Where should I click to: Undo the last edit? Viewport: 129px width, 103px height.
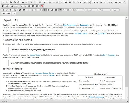[x=23, y=2]
